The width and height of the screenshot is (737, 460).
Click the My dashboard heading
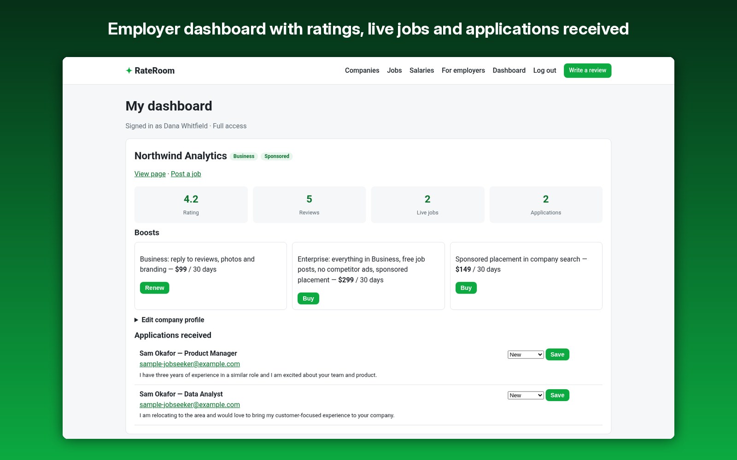(x=169, y=106)
